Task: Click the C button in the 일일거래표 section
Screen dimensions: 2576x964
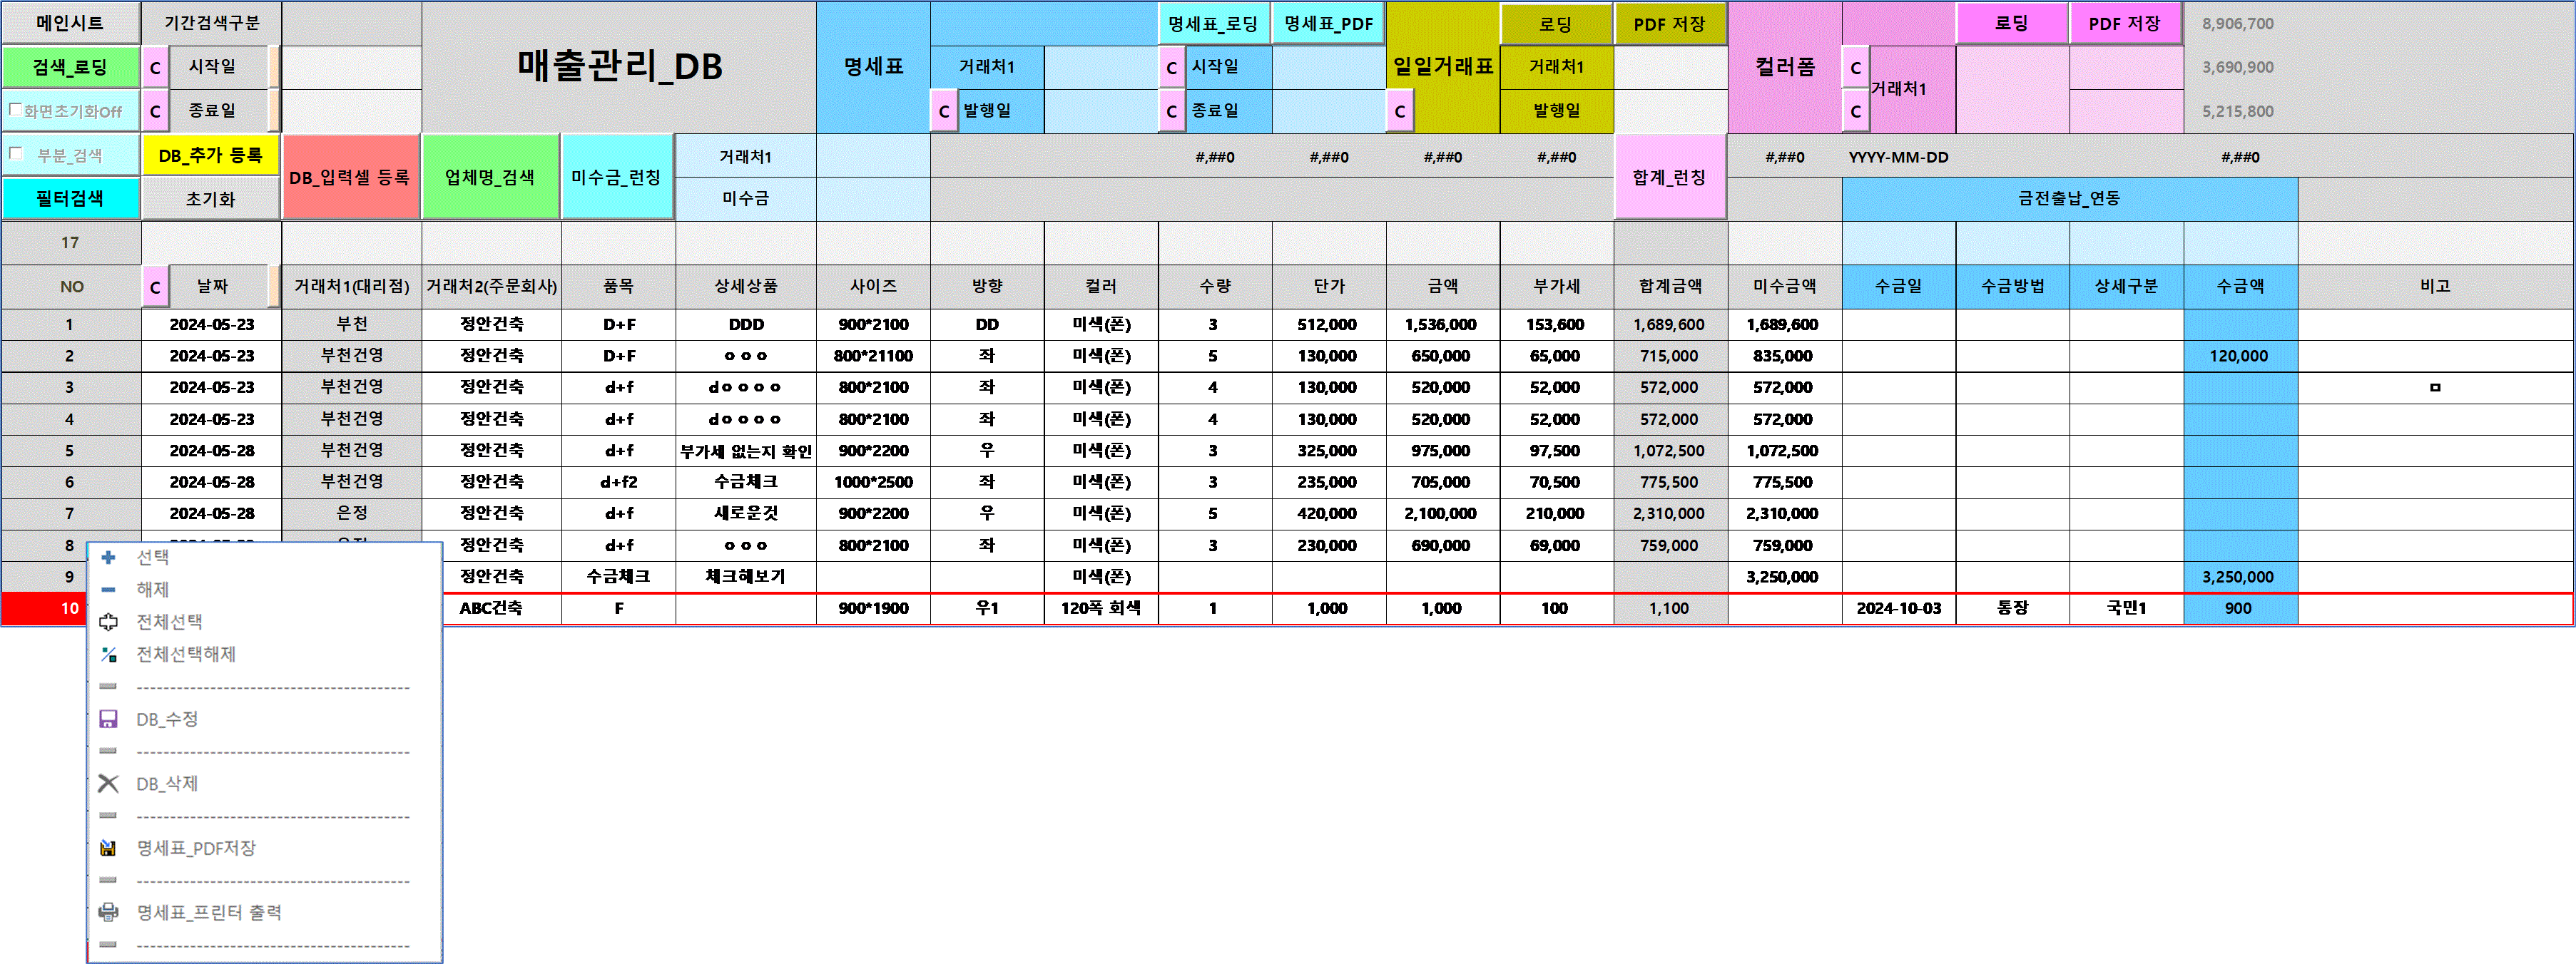Action: point(1399,111)
